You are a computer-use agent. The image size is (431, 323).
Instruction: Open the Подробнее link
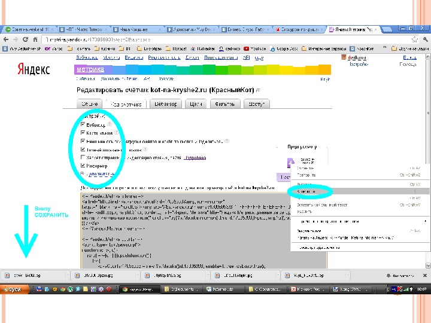195,158
